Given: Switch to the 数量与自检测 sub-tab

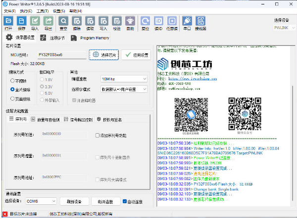Looking at the screenshot, I should click(x=45, y=119).
